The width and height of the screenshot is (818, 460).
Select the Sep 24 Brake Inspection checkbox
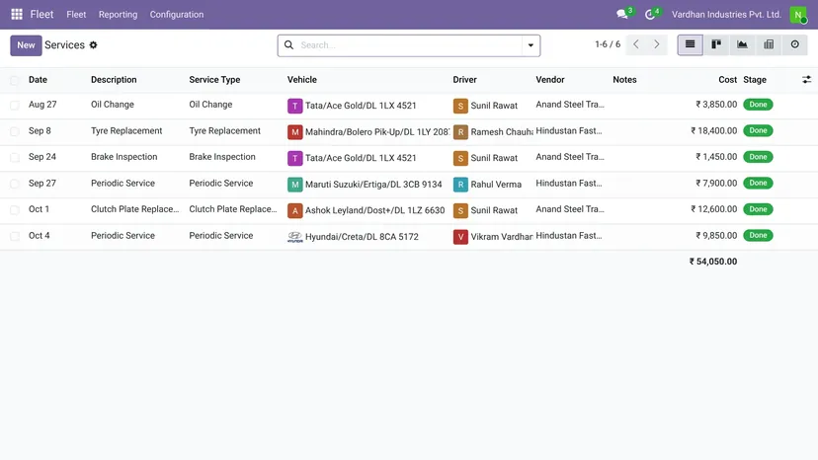pos(15,158)
